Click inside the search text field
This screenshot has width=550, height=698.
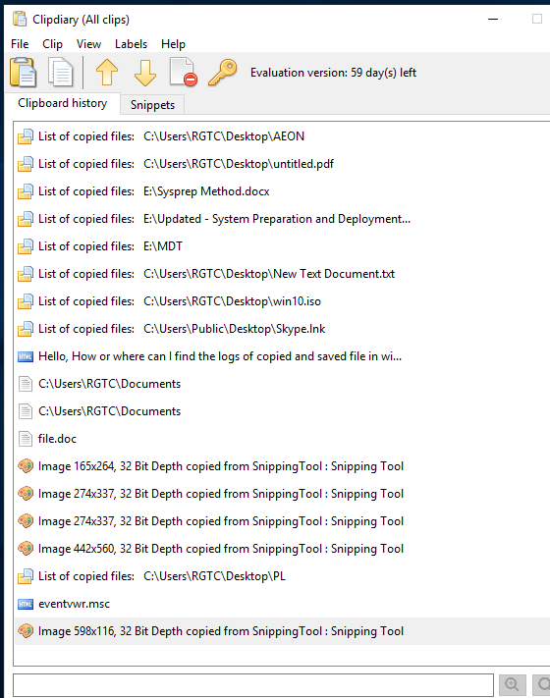[253, 684]
